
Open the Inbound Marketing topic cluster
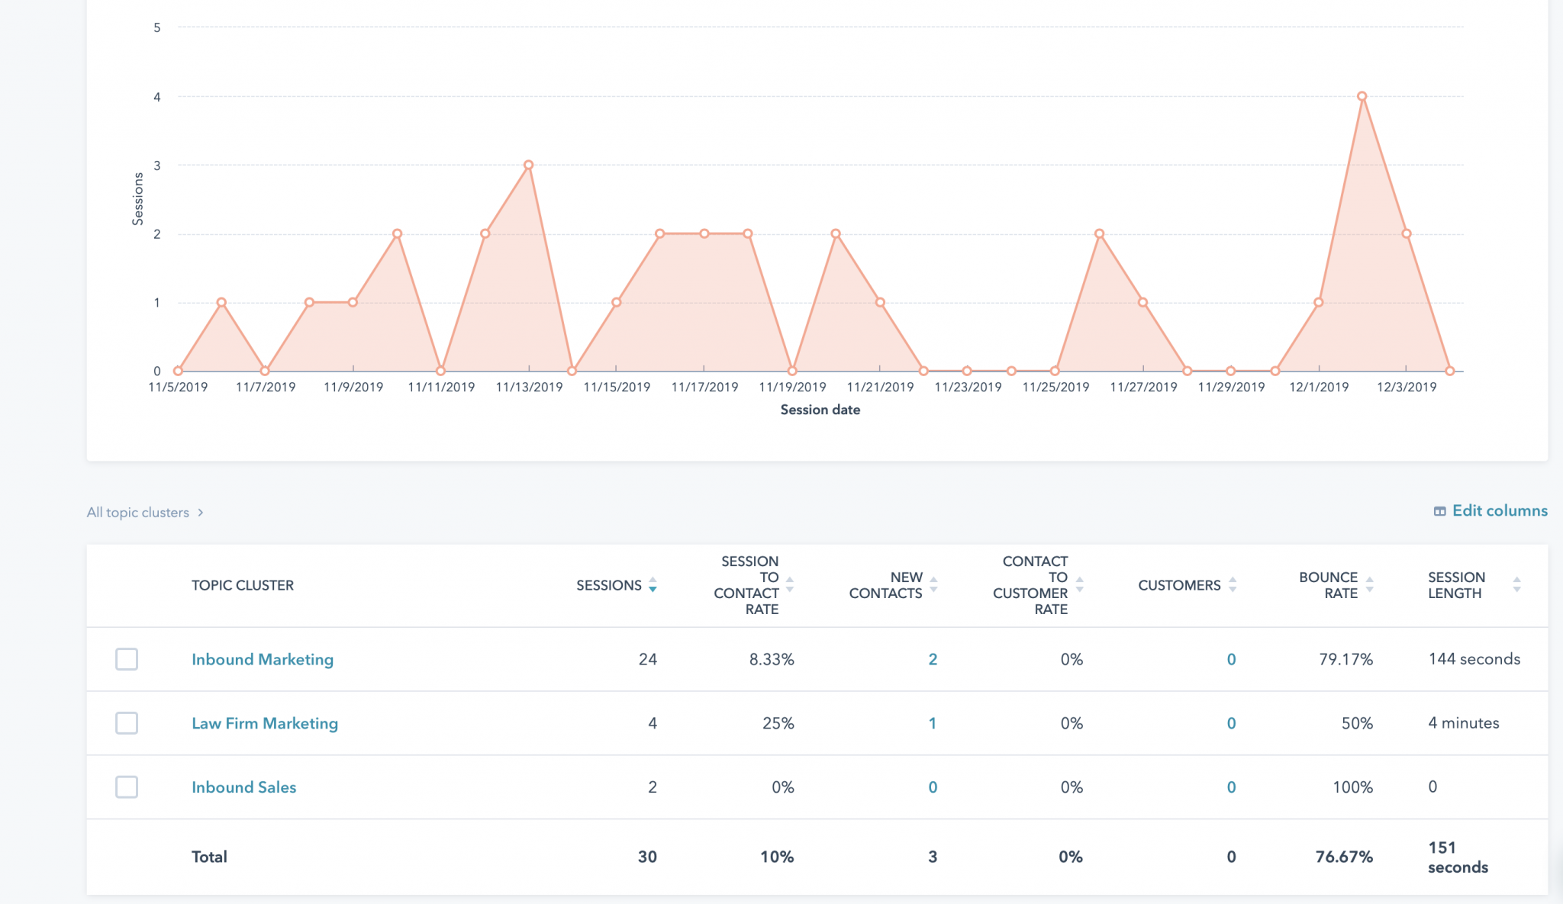pos(262,659)
